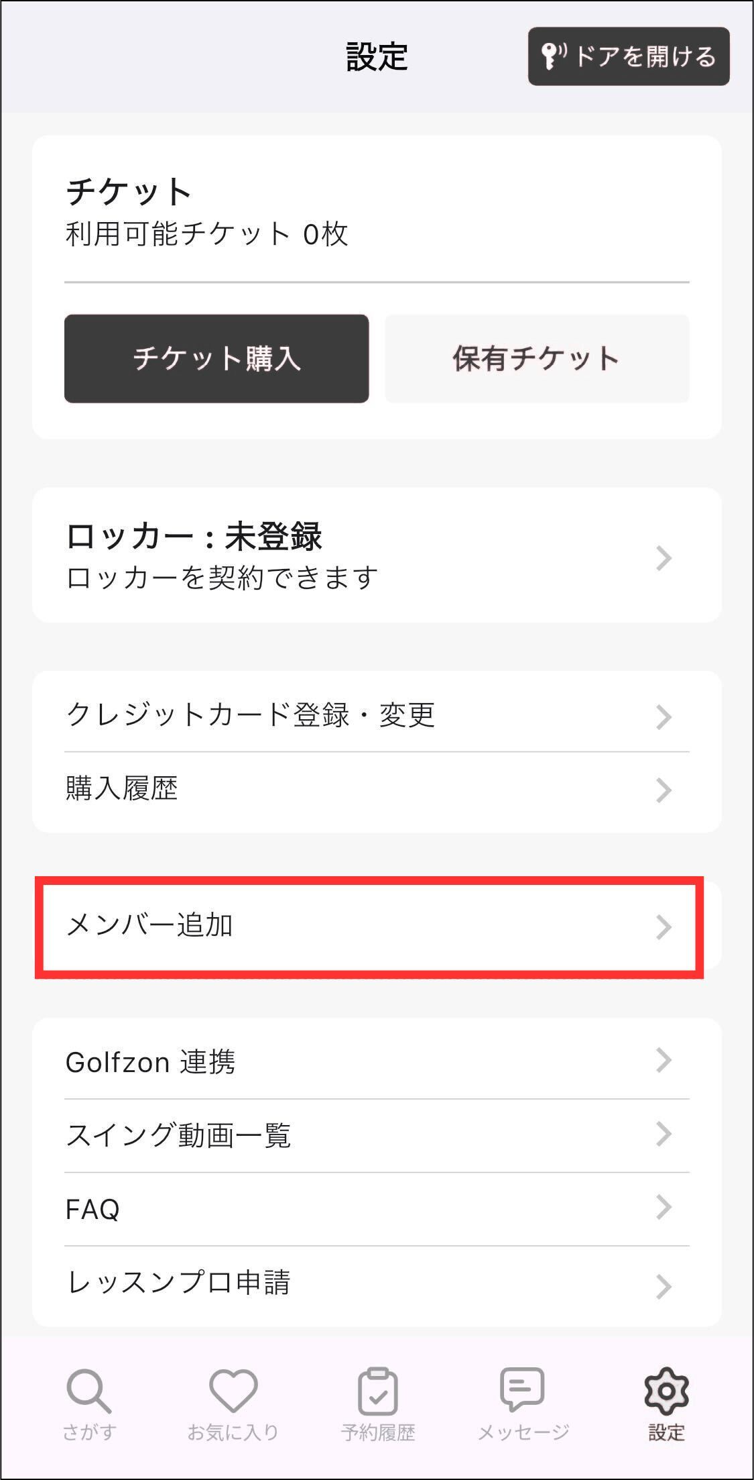Tap the ロッカーを契約できます text
This screenshot has width=754, height=1480.
tap(222, 578)
